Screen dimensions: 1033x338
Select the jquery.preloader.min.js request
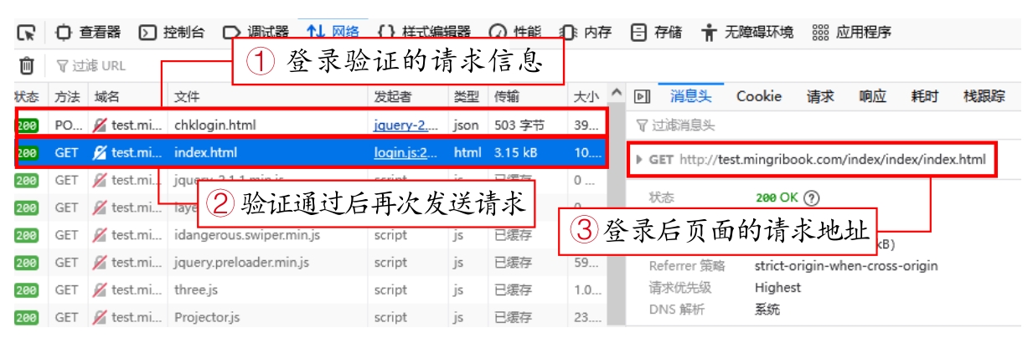coord(310,263)
